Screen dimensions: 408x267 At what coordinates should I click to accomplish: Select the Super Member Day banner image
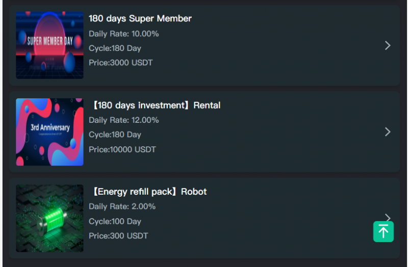(x=49, y=45)
